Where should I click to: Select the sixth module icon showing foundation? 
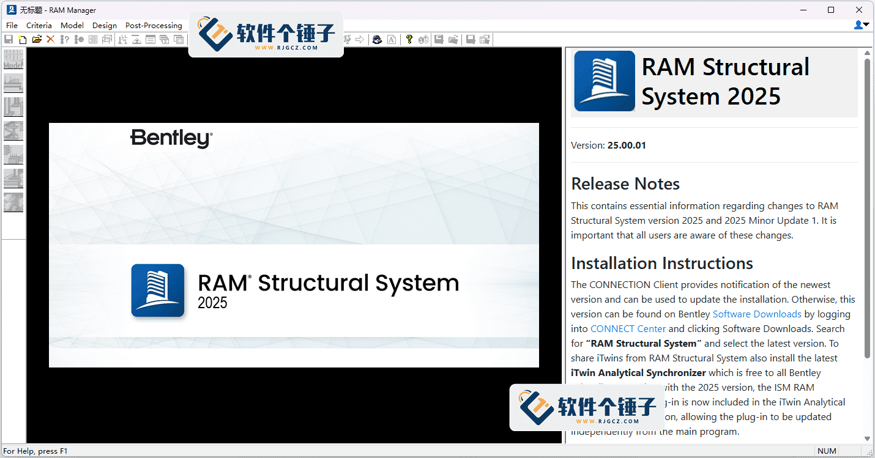click(13, 179)
